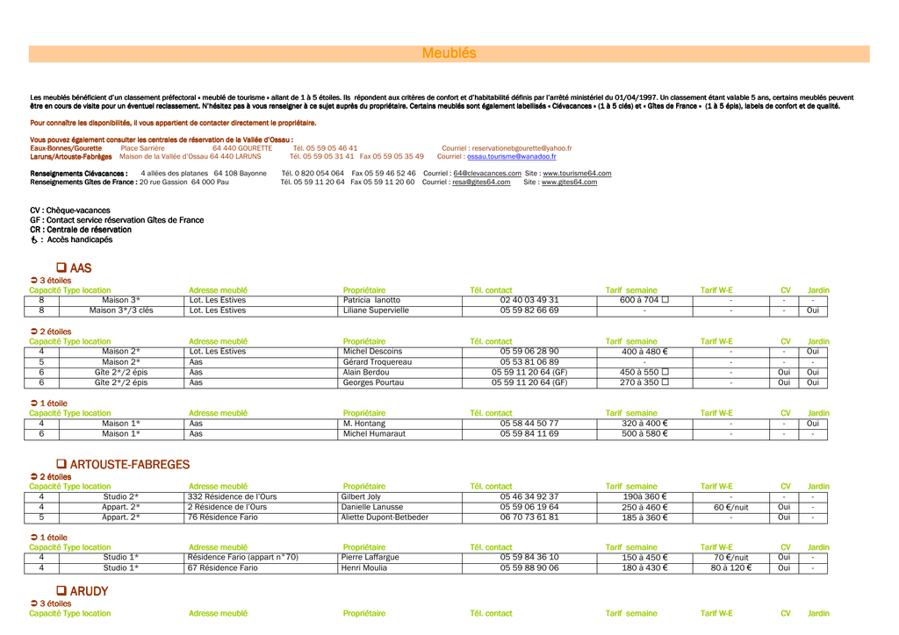Open the 64@clevacances.com email link
Image resolution: width=899 pixels, height=635 pixels.
pyautogui.click(x=487, y=174)
